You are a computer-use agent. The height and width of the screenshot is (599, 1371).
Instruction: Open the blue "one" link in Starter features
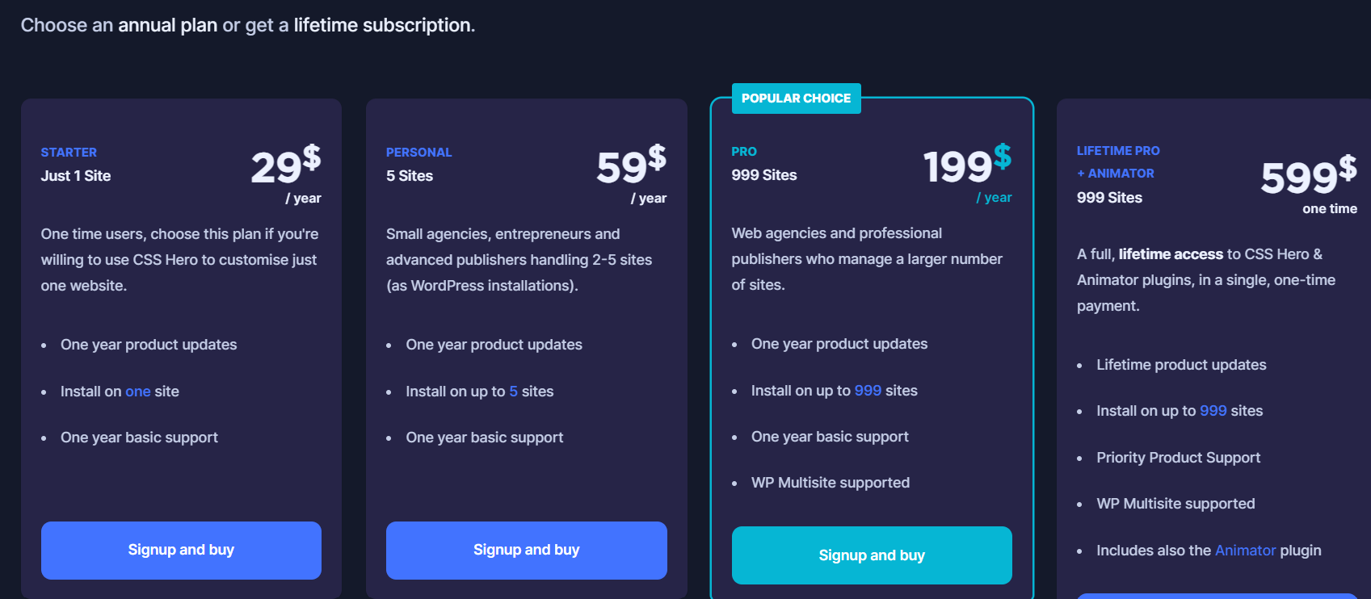coord(137,392)
